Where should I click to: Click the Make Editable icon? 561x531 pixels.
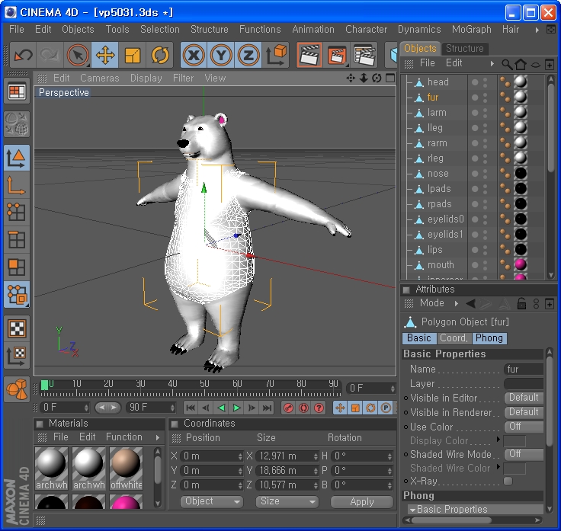pyautogui.click(x=17, y=123)
